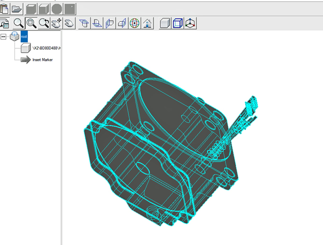Viewport: 323px width, 245px height.
Task: Toggle the axis triad cube display
Action: (190, 23)
